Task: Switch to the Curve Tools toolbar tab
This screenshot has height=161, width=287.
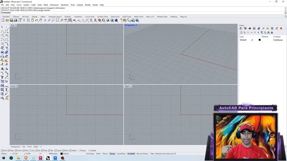Action: (x=90, y=17)
